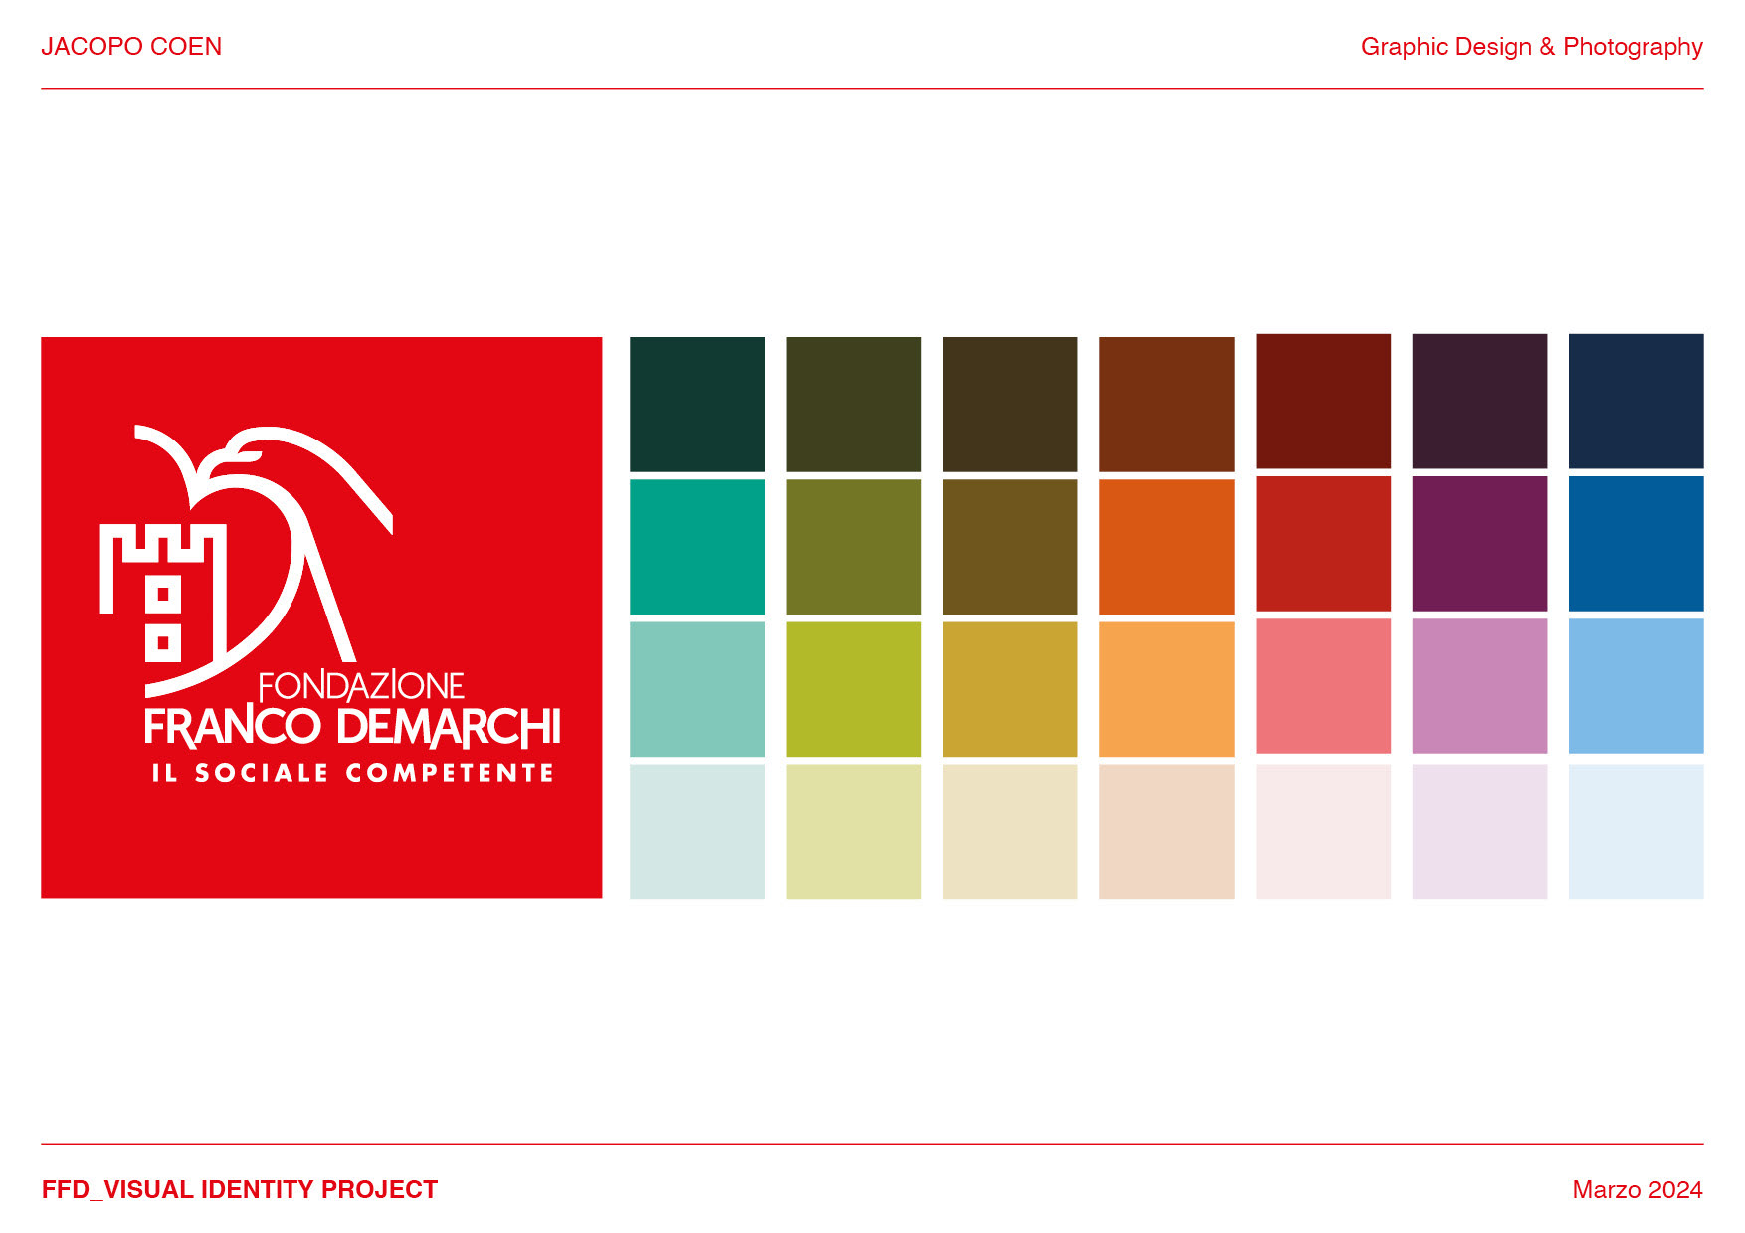Click the palest mint green swatch
This screenshot has width=1745, height=1233.
pos(697,831)
